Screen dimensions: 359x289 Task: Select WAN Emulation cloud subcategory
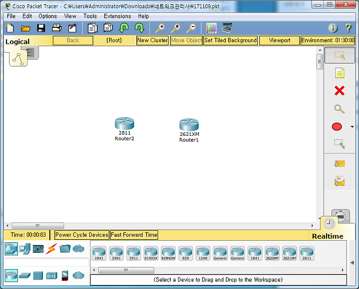(79, 276)
